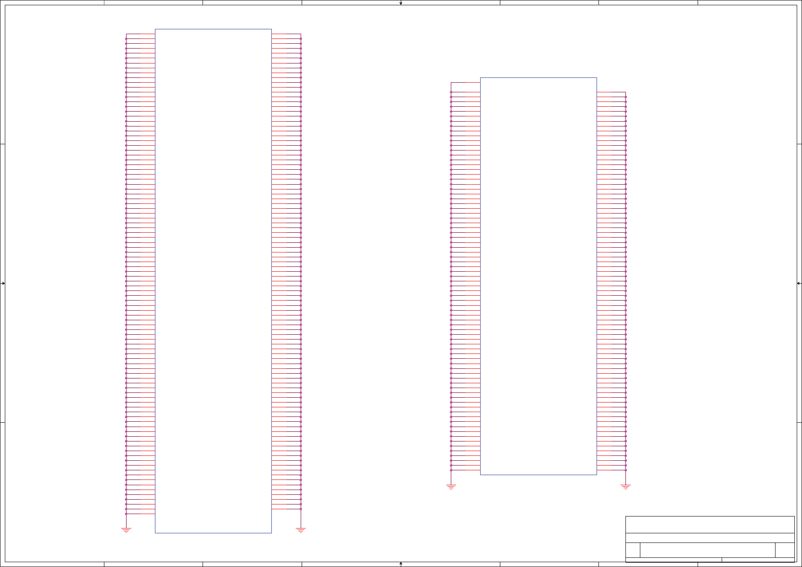Click ground symbol under shorter component's right bus
Image resolution: width=802 pixels, height=567 pixels.
pyautogui.click(x=625, y=487)
